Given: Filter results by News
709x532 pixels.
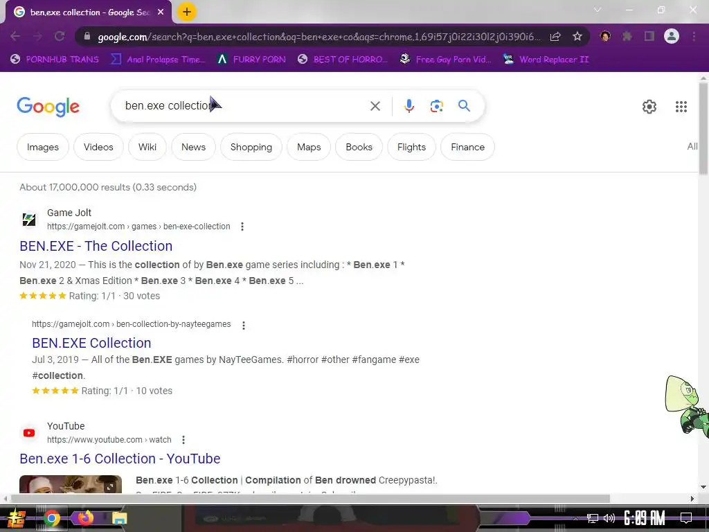Looking at the screenshot, I should (x=194, y=147).
